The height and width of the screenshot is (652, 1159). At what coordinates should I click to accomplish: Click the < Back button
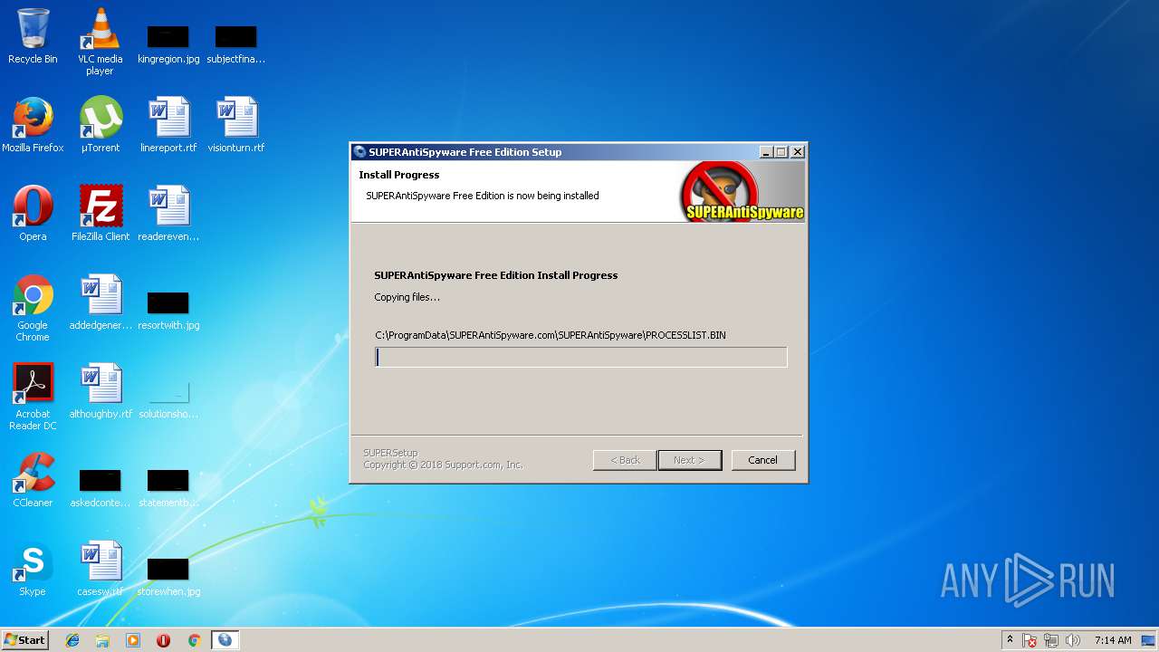tap(625, 460)
